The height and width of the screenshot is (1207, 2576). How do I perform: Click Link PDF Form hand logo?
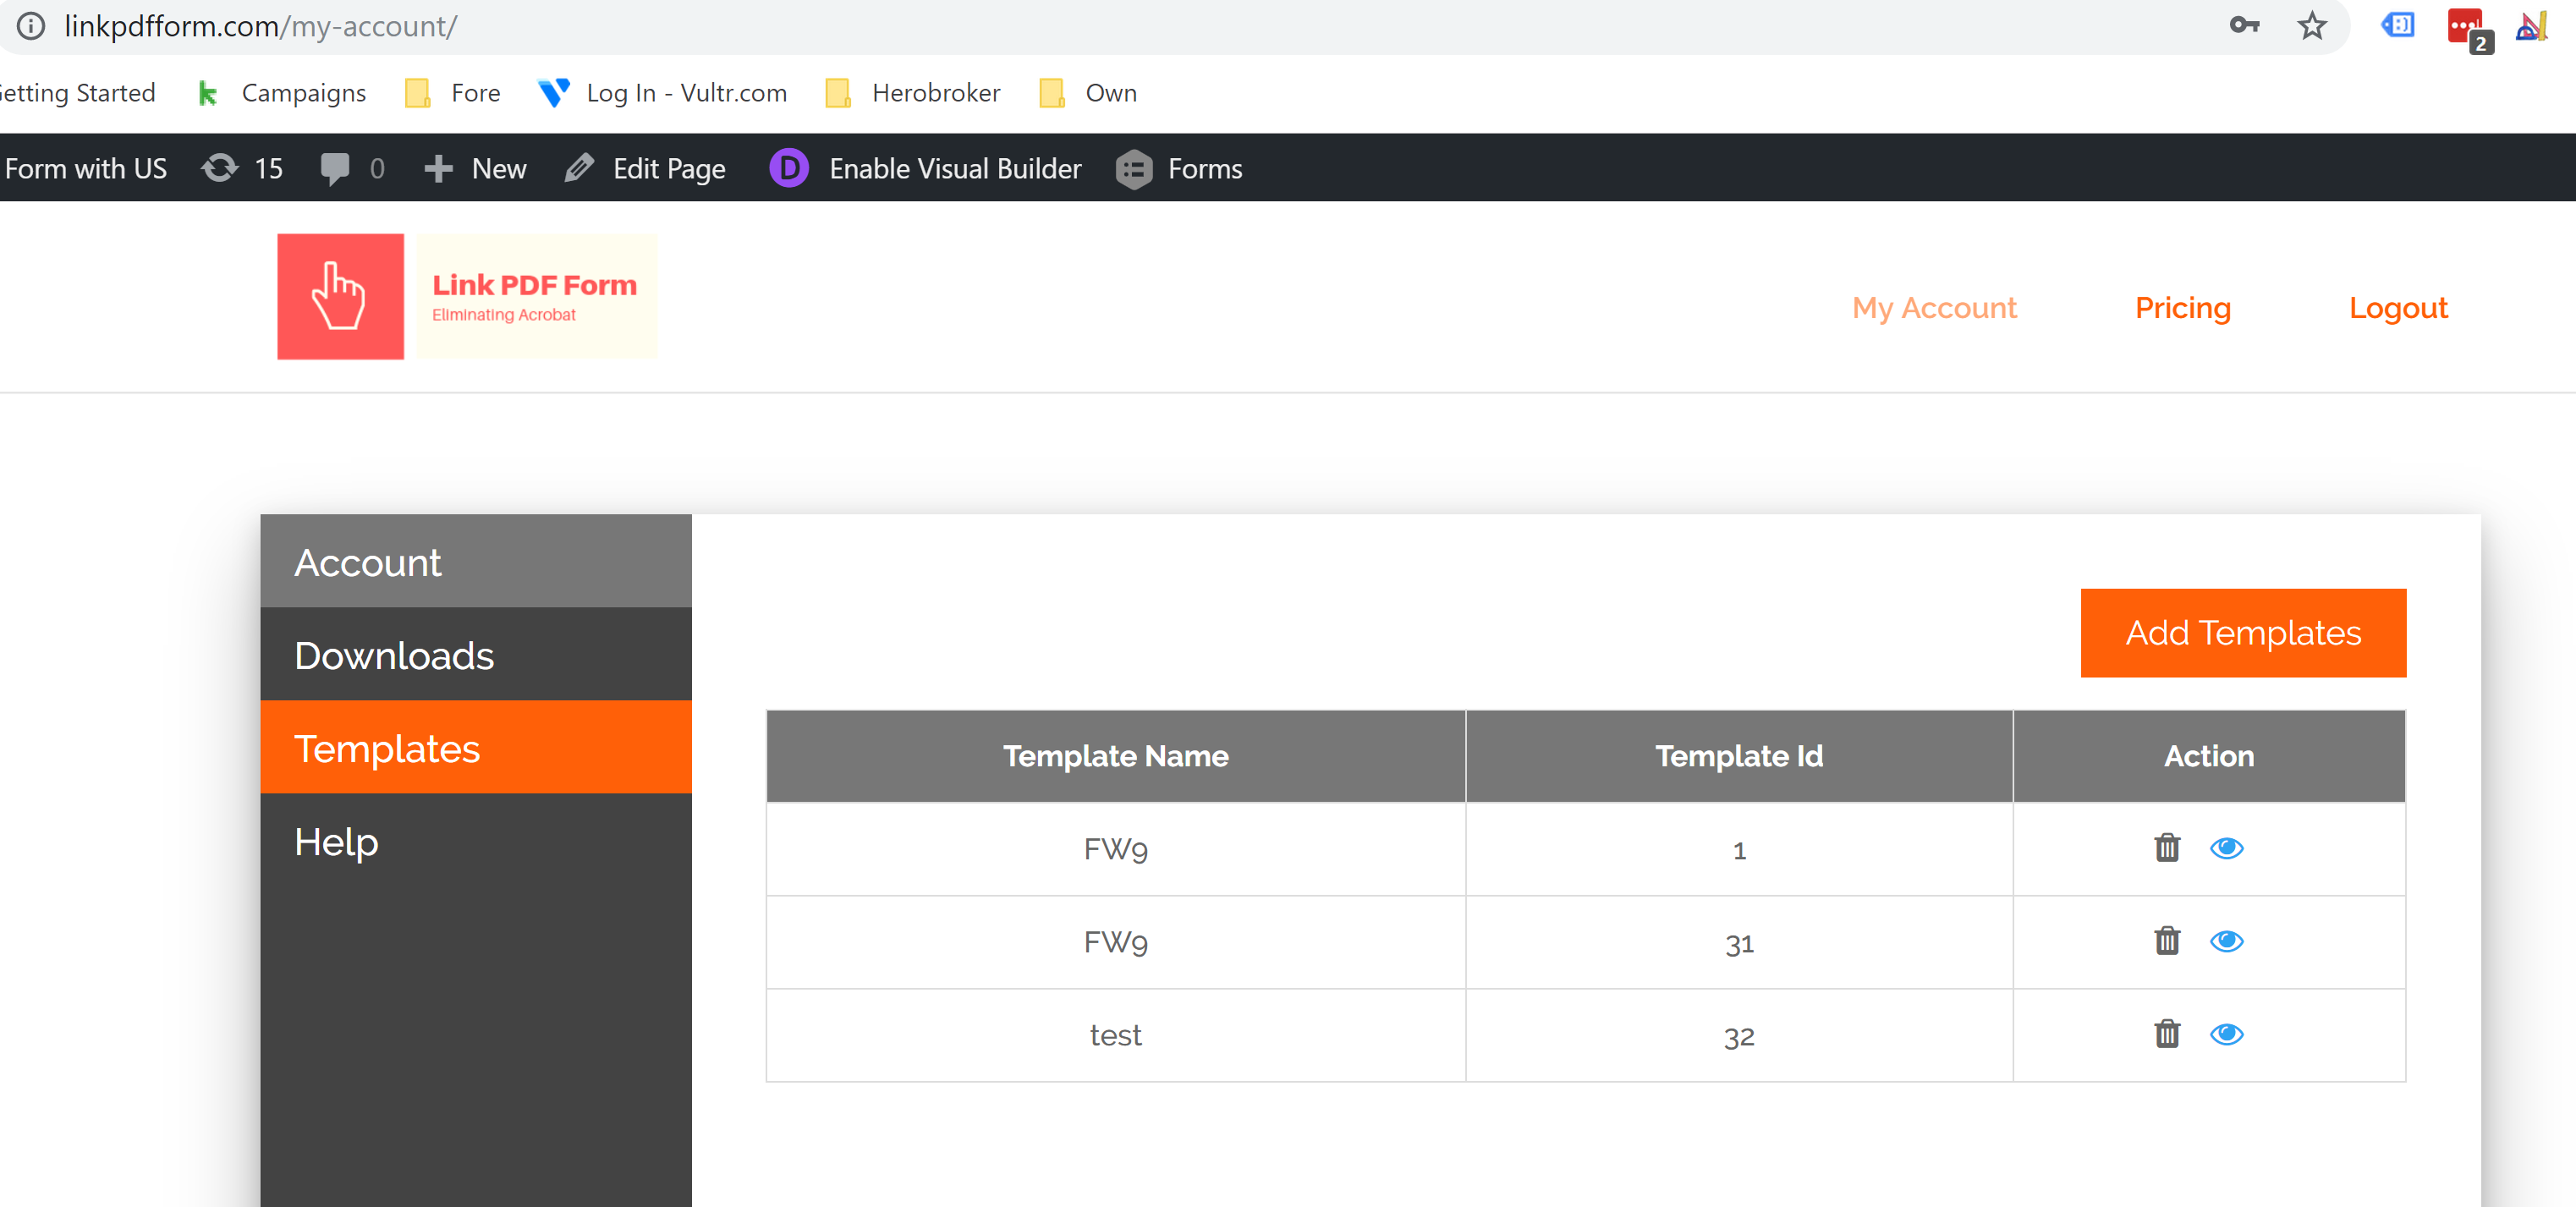click(340, 296)
